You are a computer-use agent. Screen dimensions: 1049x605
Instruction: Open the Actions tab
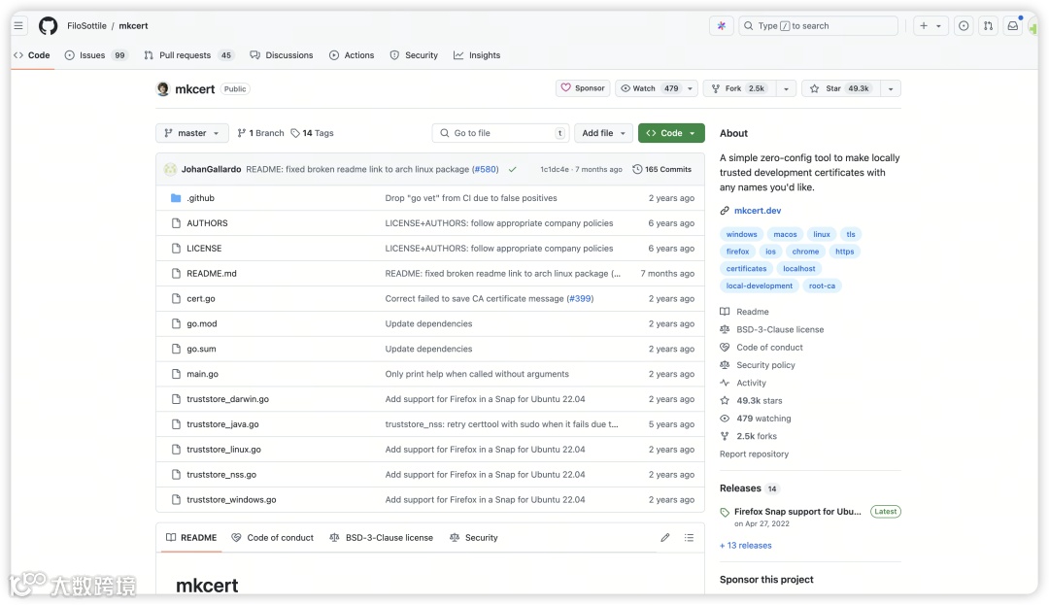pyautogui.click(x=352, y=55)
